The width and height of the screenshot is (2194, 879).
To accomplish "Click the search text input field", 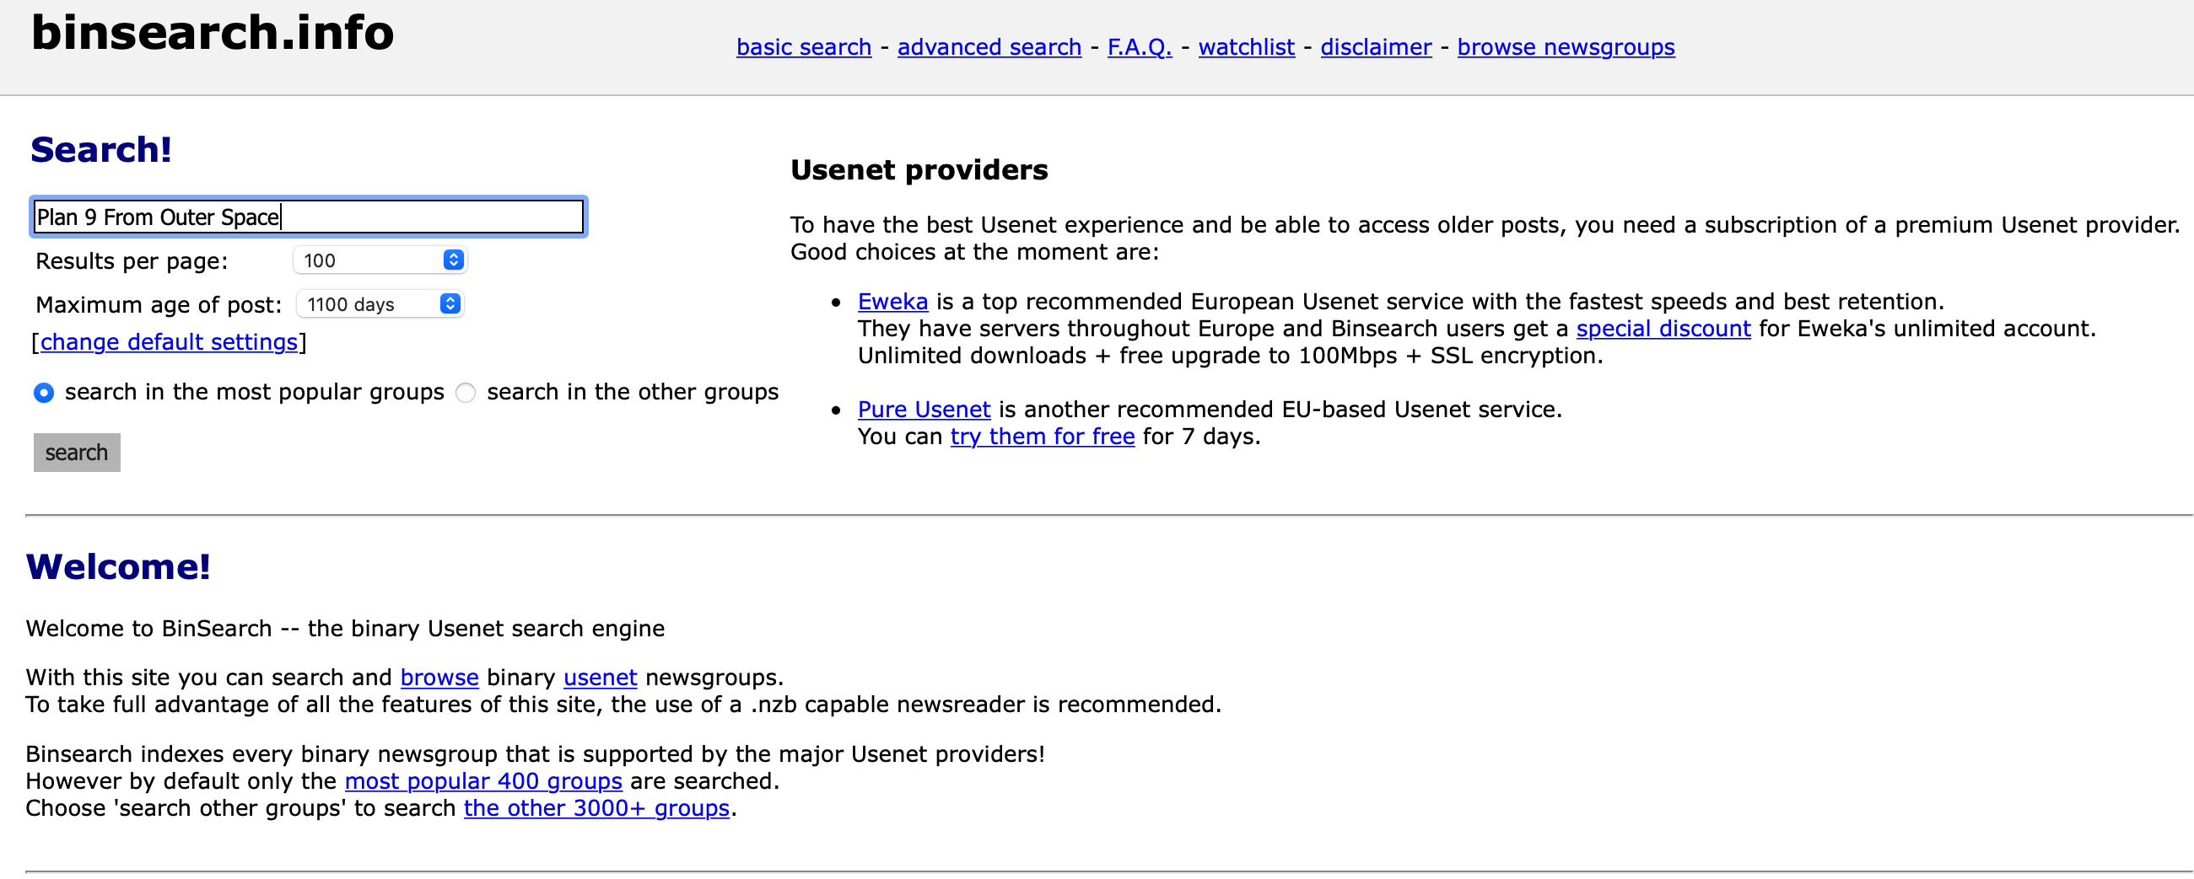I will tap(309, 217).
